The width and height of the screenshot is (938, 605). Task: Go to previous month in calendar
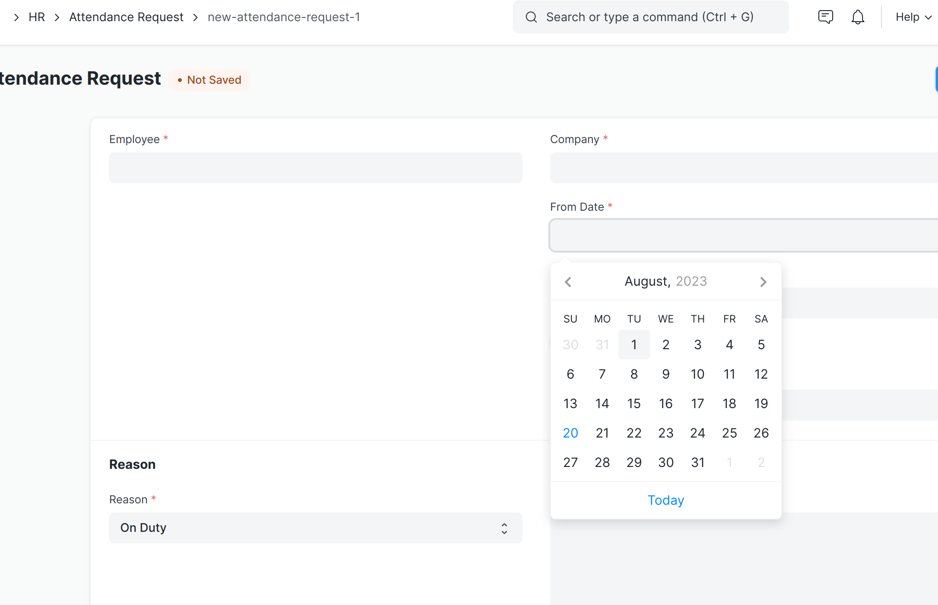click(568, 282)
